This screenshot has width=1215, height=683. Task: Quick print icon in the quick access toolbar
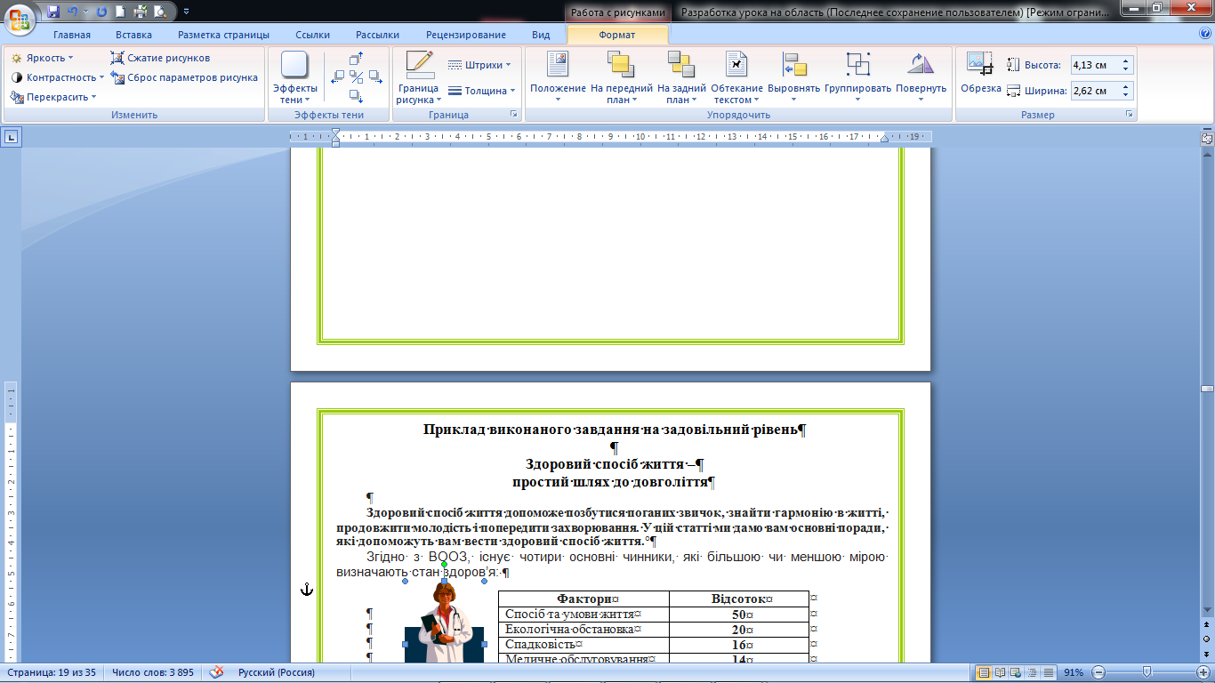[x=140, y=12]
